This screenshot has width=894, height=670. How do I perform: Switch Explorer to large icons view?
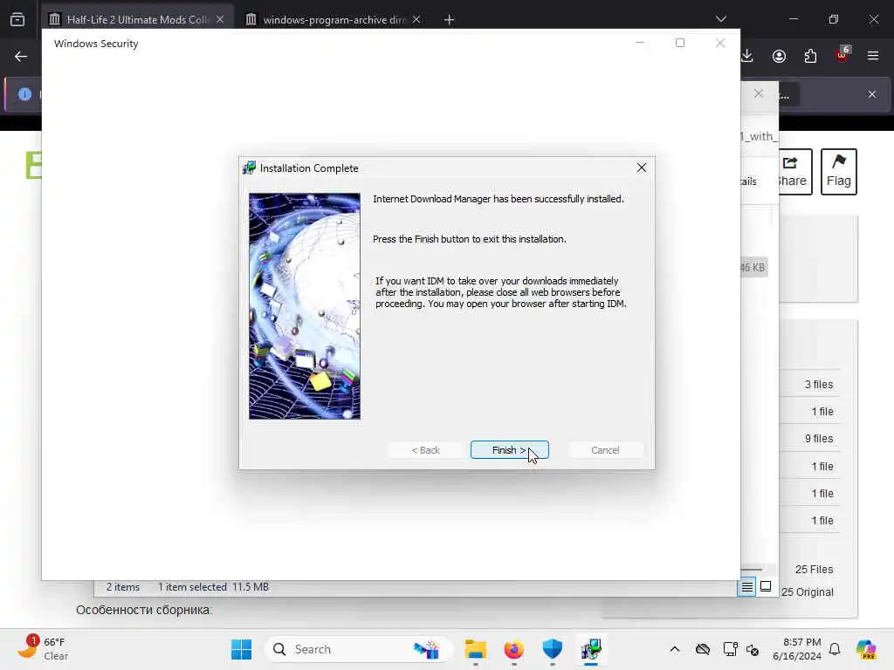766,586
